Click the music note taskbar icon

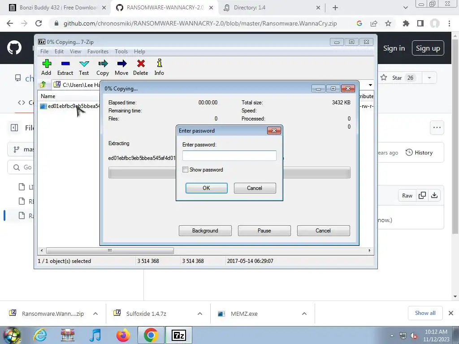click(x=95, y=335)
